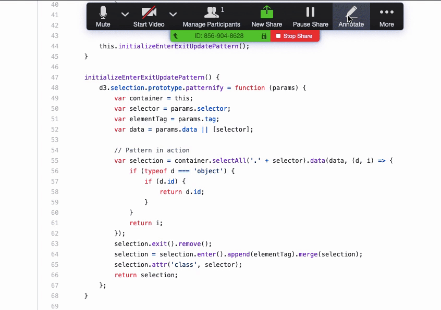
Task: Click line number 47 in the gutter
Action: tap(55, 77)
